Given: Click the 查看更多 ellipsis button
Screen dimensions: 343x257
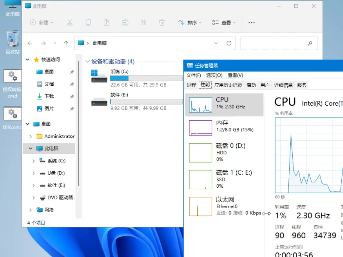Looking at the screenshot, I should pos(251,23).
